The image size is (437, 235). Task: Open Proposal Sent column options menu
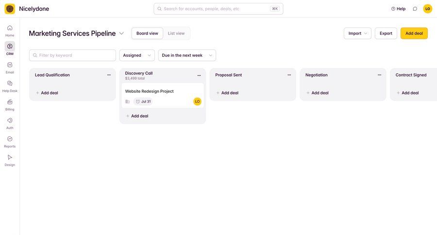click(289, 75)
